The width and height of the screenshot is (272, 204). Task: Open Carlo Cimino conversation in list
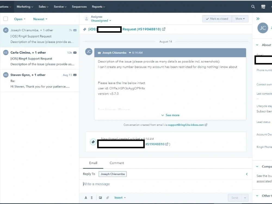click(40, 58)
